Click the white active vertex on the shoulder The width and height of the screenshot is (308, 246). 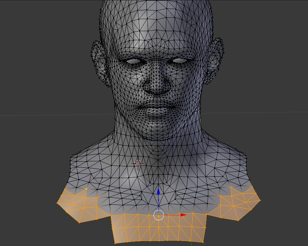pyautogui.click(x=86, y=189)
